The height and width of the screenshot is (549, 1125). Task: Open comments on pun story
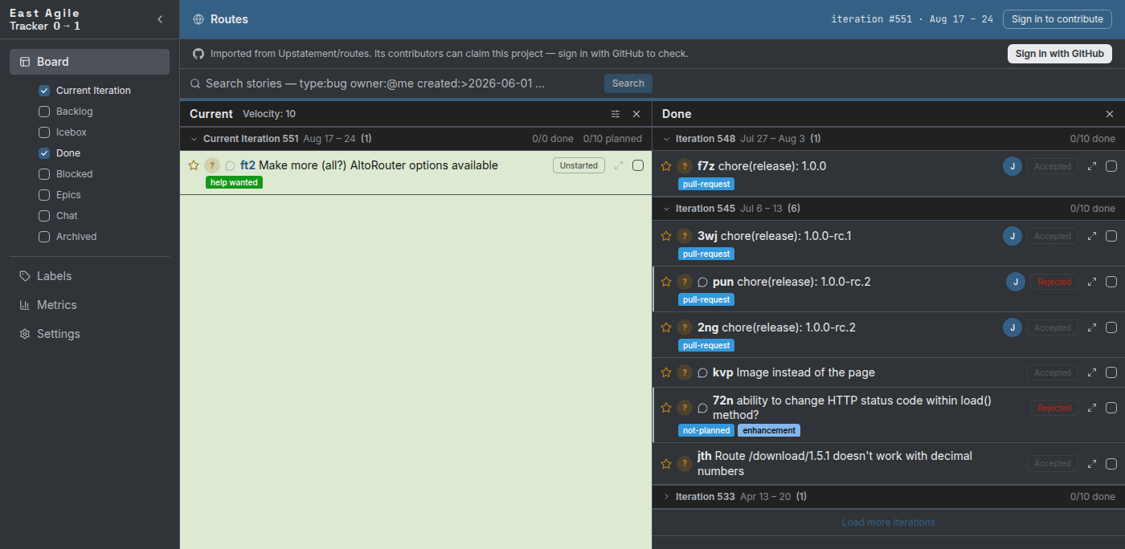[x=702, y=283]
